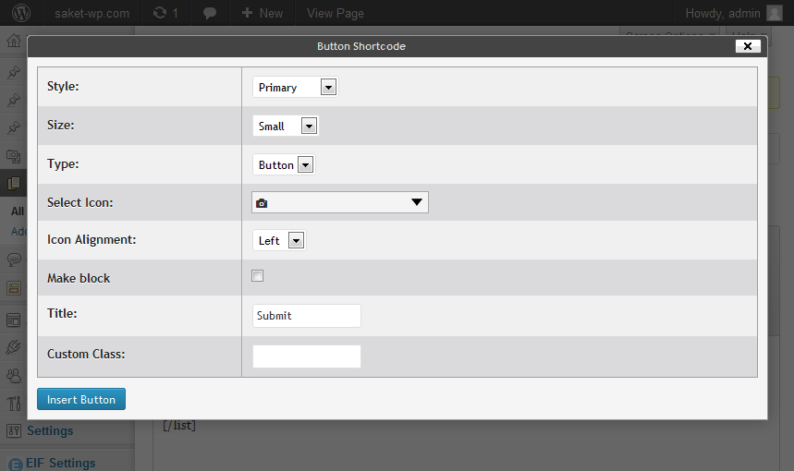
Task: Click the Pages icon in sidebar
Action: click(14, 183)
